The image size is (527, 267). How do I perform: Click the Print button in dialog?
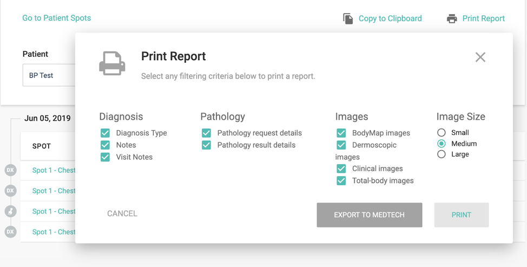(x=461, y=215)
